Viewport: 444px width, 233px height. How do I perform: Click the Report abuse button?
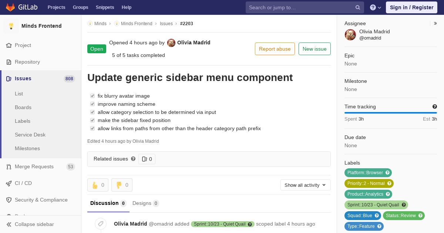click(275, 49)
